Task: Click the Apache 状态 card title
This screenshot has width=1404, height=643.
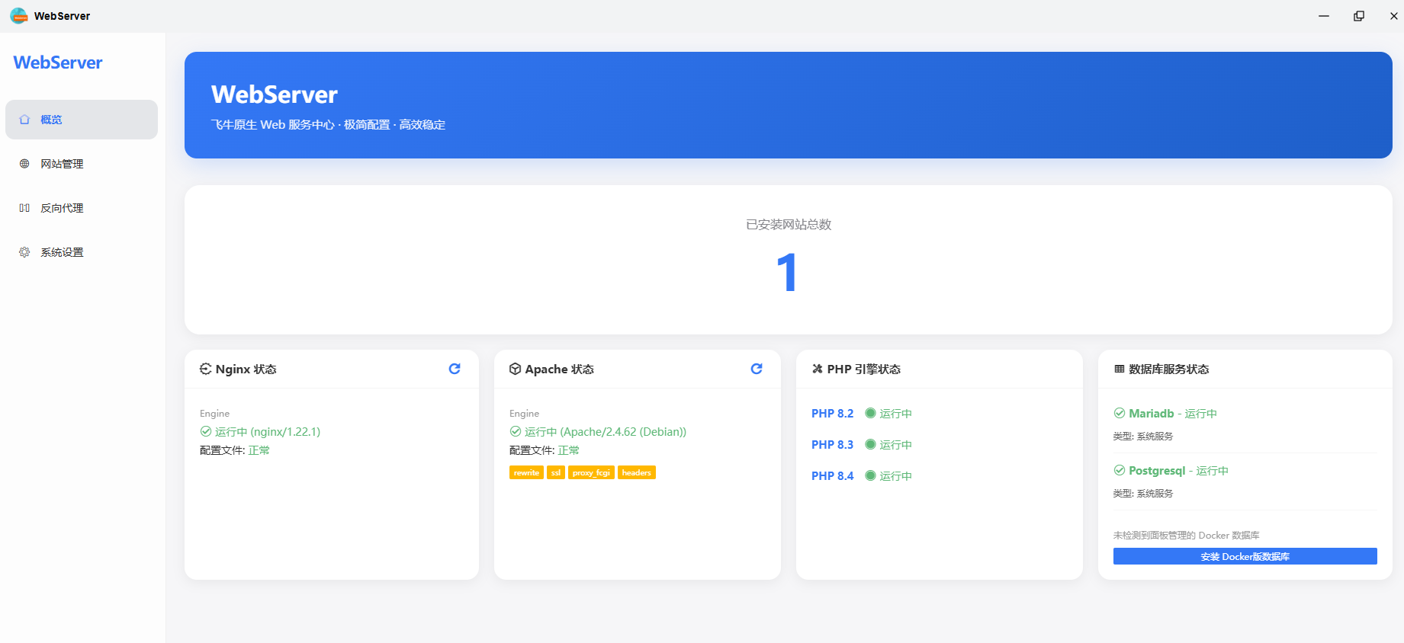Action: coord(560,369)
